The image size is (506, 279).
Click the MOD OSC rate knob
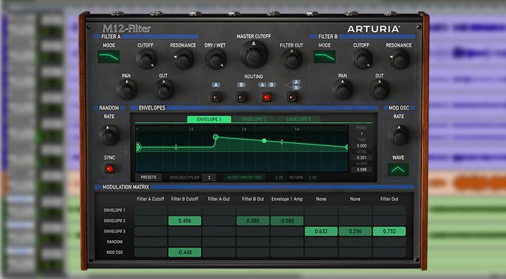(398, 135)
